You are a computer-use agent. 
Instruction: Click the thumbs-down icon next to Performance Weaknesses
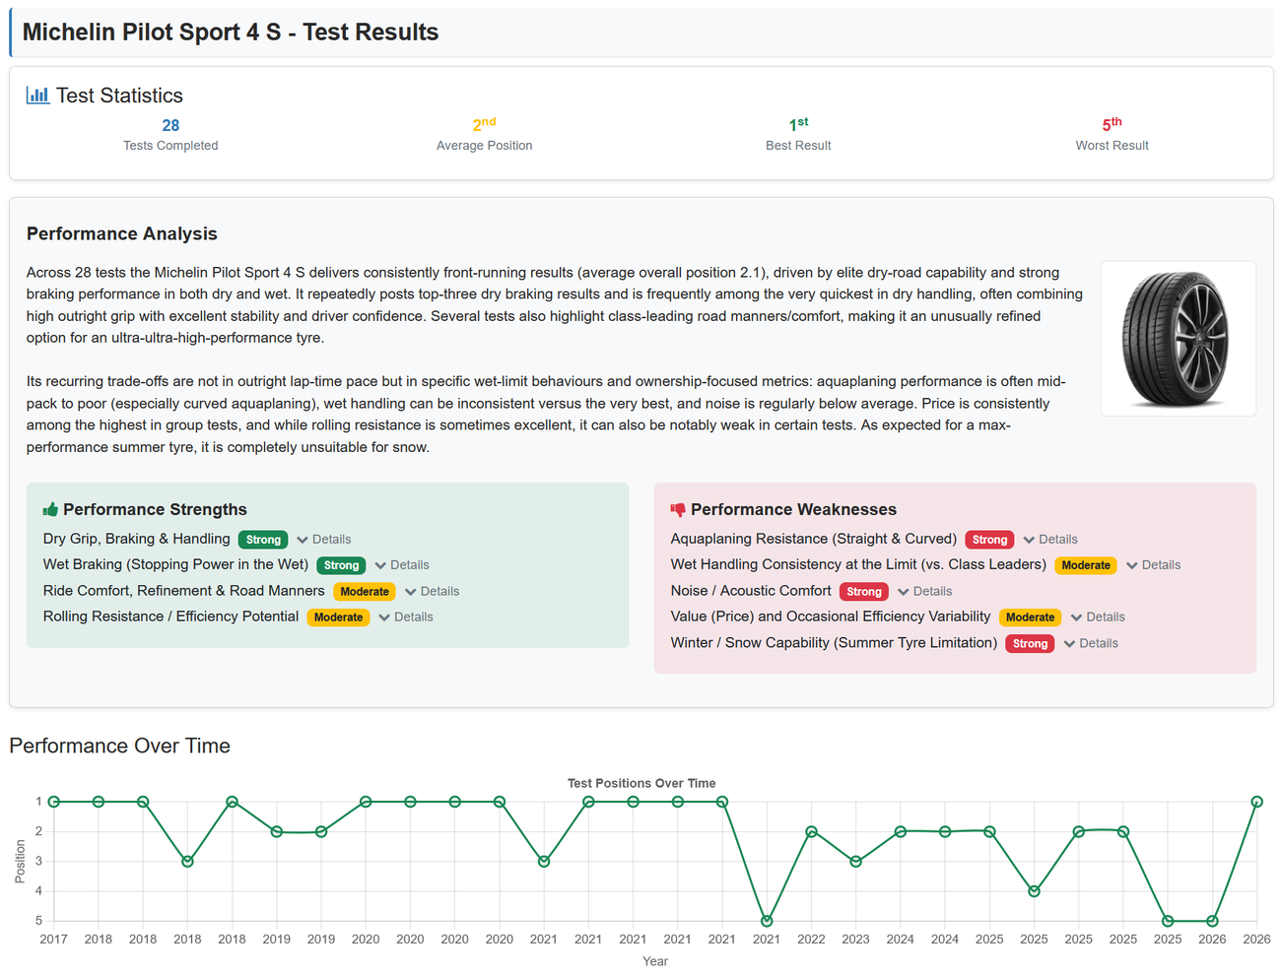click(x=678, y=510)
